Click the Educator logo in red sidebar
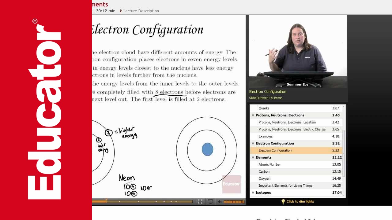Screen dimensions: 392x220 [45, 109]
